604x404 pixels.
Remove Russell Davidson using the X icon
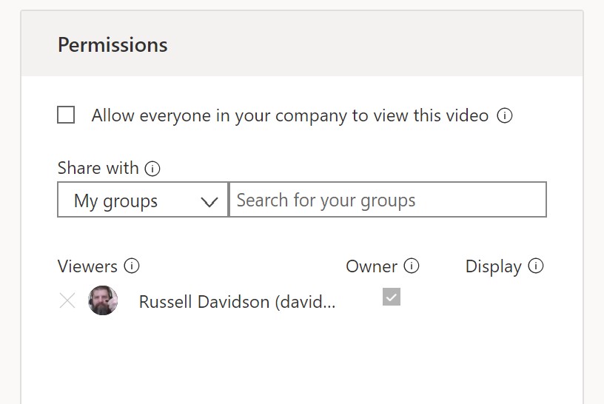point(67,301)
